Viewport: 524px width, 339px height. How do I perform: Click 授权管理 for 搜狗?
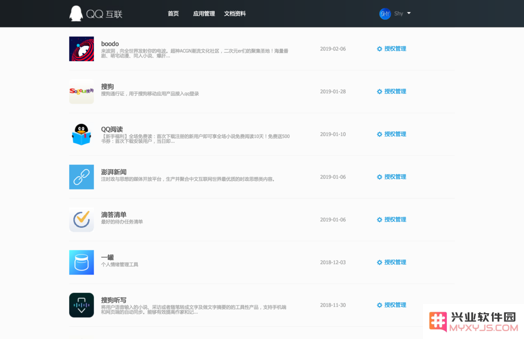[x=395, y=92]
